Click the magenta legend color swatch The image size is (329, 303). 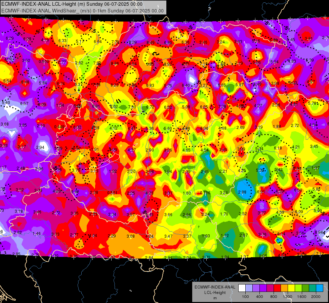coord(270,288)
